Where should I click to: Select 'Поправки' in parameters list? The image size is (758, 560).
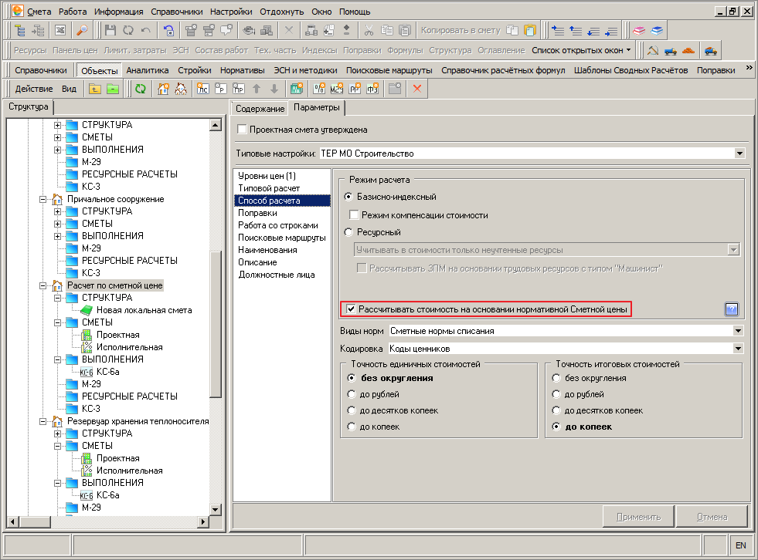(x=257, y=213)
